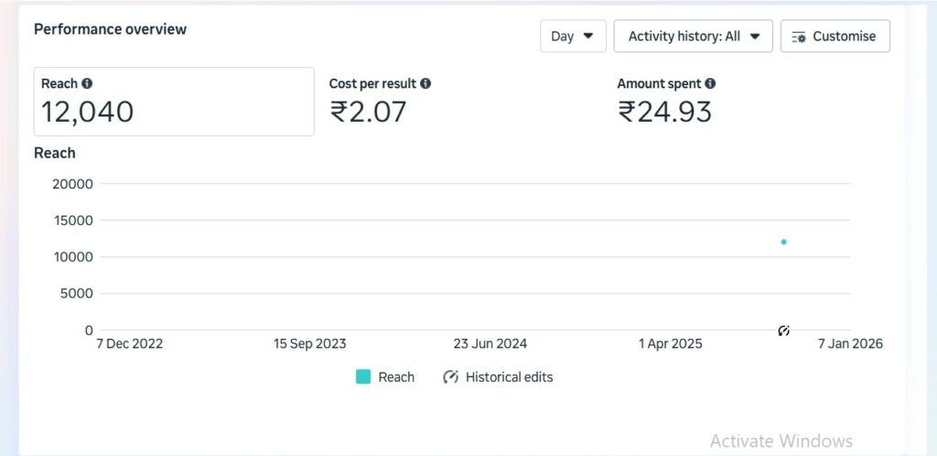Click the Historical edits legend icon
Viewport: 937px width, 456px height.
pyautogui.click(x=450, y=376)
